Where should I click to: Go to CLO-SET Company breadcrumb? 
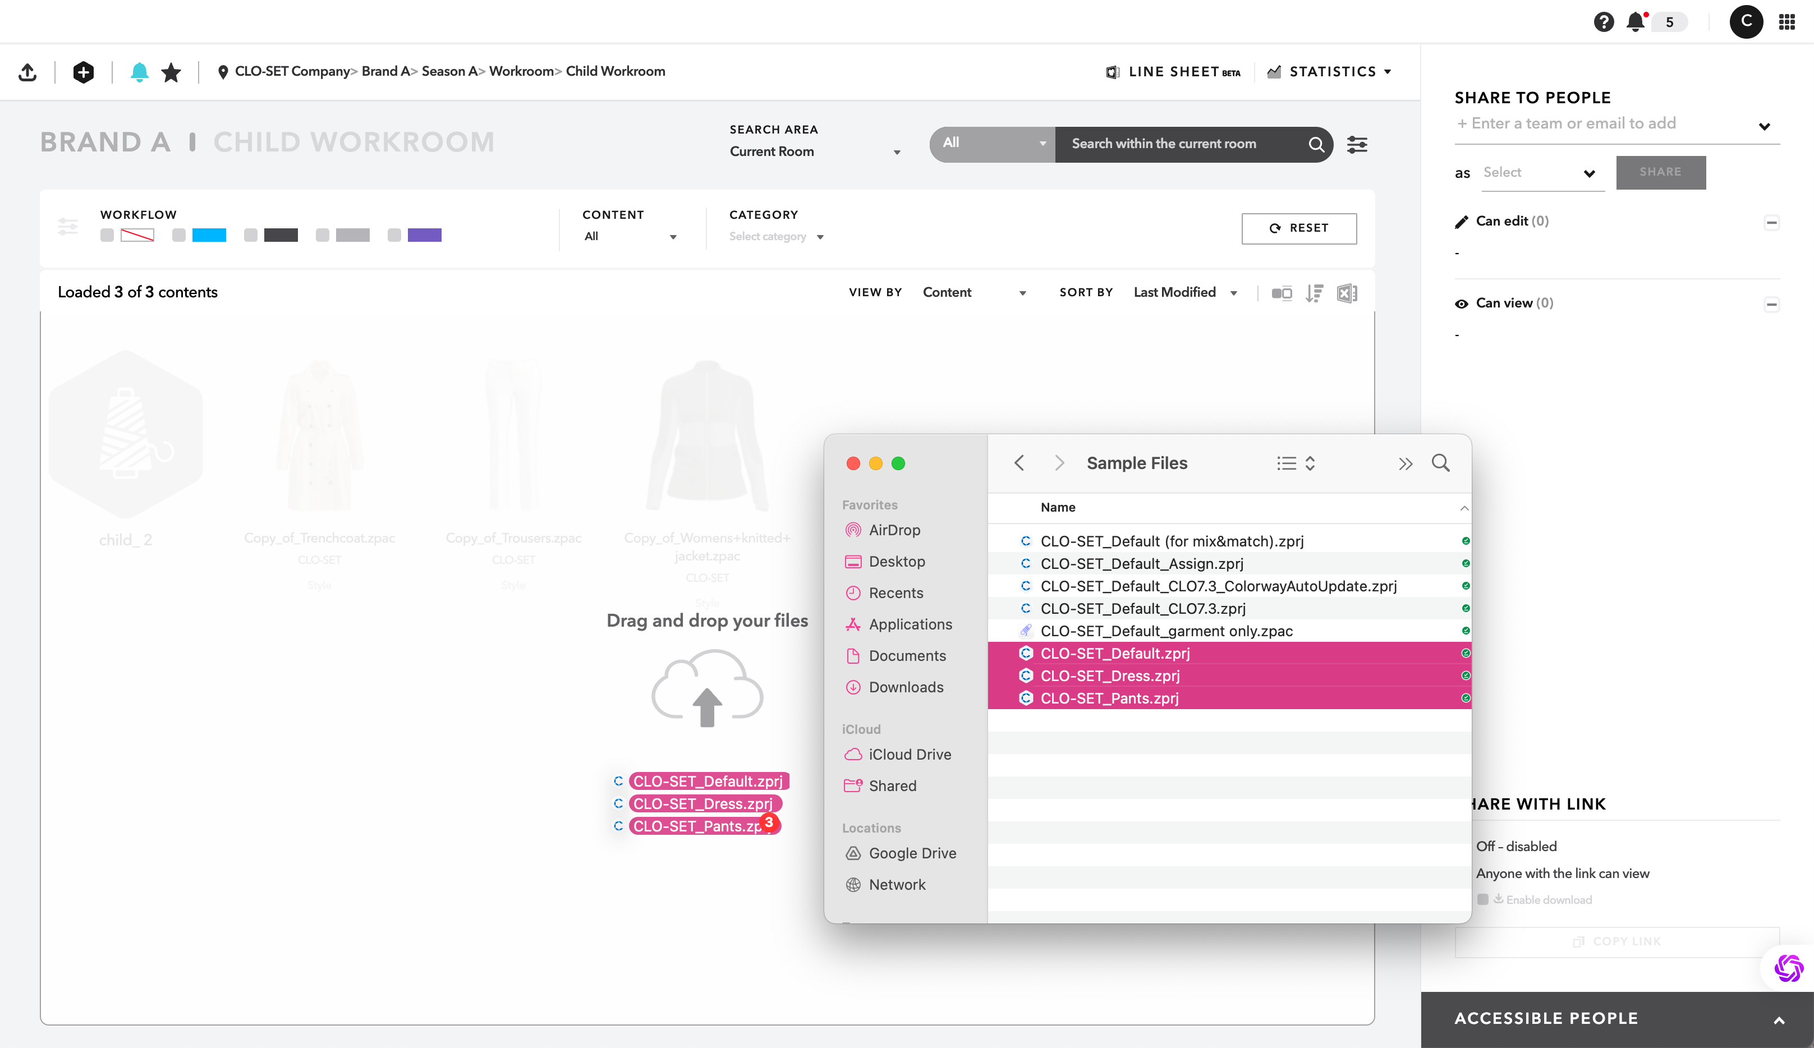click(x=292, y=71)
